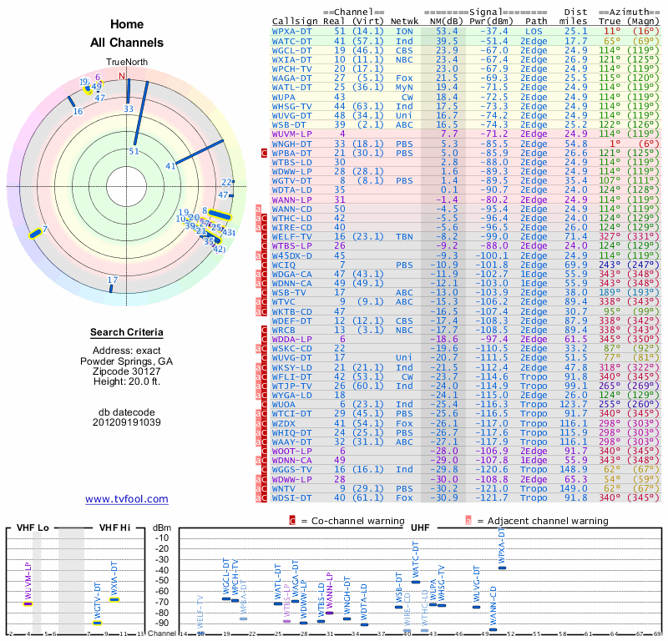668x641 pixels.
Task: Click the db datecode 201209191039 text
Action: pyautogui.click(x=127, y=417)
